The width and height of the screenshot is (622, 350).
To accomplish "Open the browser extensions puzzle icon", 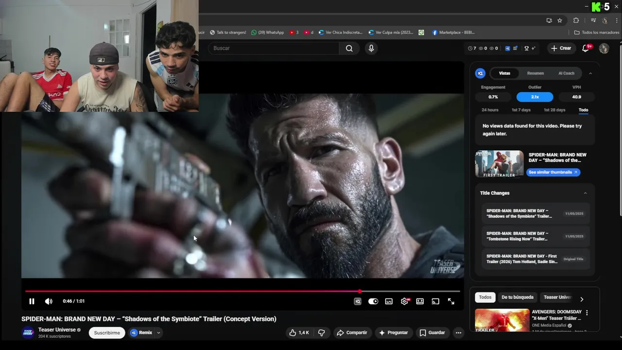I will (576, 20).
